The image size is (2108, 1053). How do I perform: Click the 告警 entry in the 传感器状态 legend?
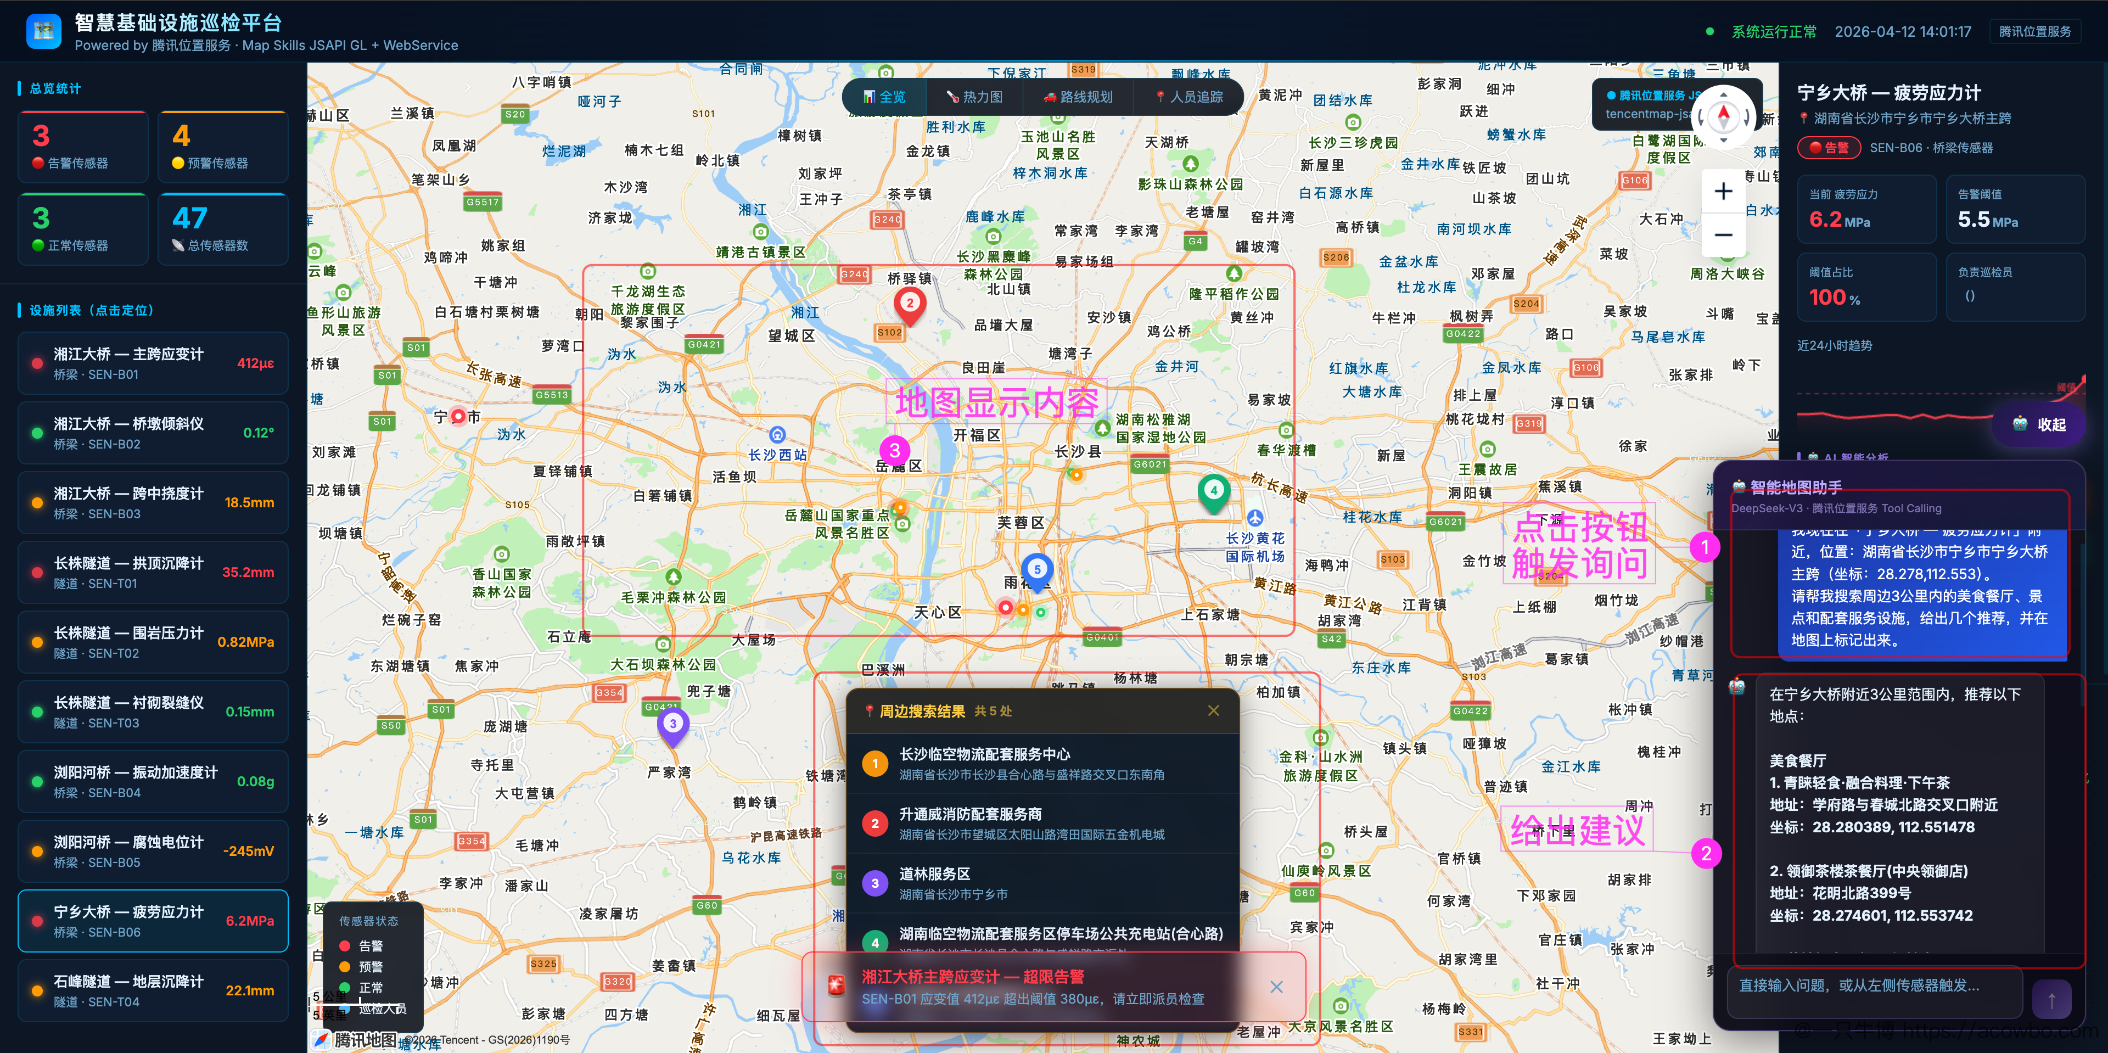point(361,946)
